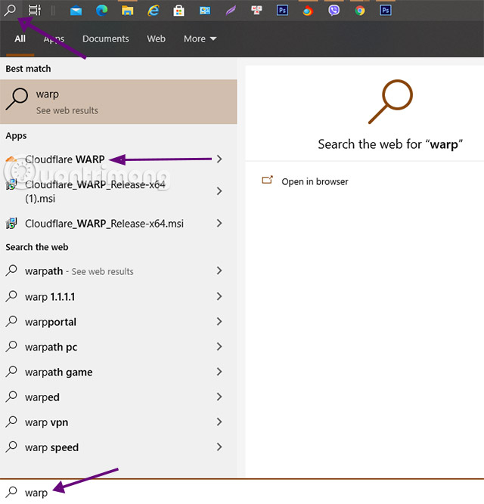
Task: Click installer icon of Cloudflare_WARP_Release-x64 (1).msi
Action: click(x=11, y=184)
